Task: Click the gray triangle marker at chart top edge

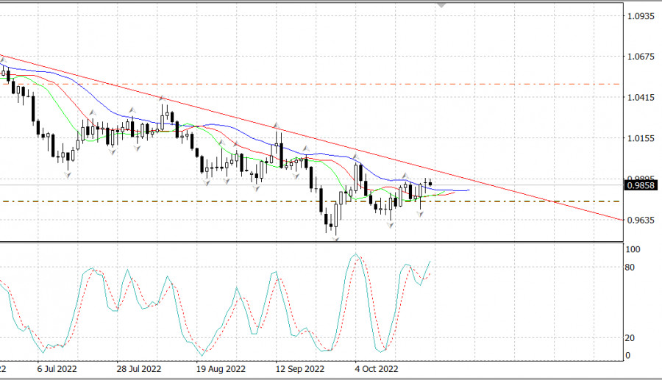Action: [441, 4]
